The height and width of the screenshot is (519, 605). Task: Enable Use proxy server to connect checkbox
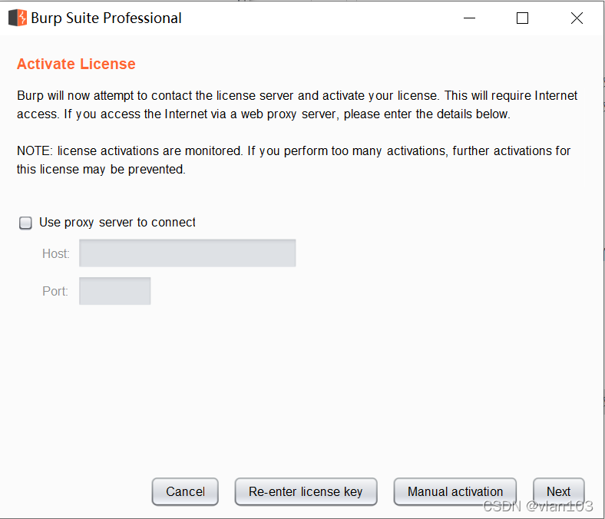pyautogui.click(x=25, y=223)
